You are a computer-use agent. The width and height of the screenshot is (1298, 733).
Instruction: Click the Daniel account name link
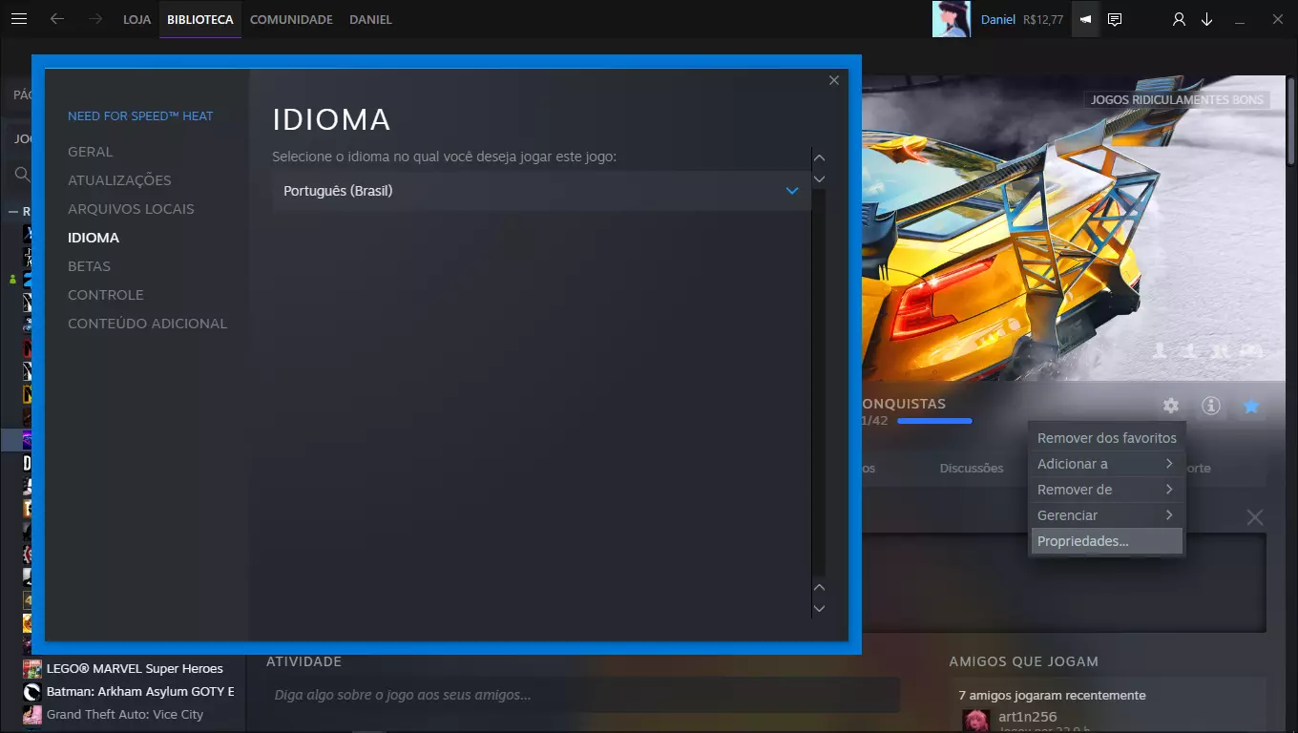pos(998,19)
